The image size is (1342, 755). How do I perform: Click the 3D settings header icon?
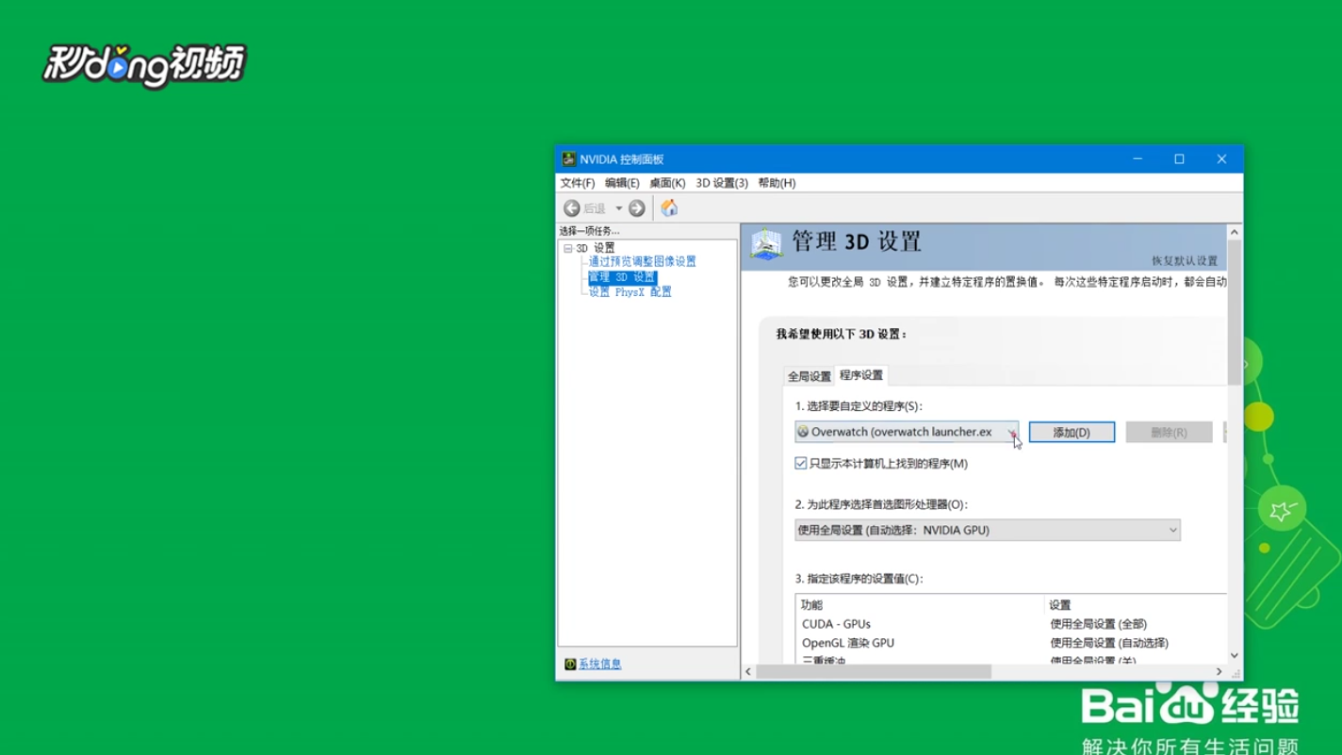click(766, 244)
